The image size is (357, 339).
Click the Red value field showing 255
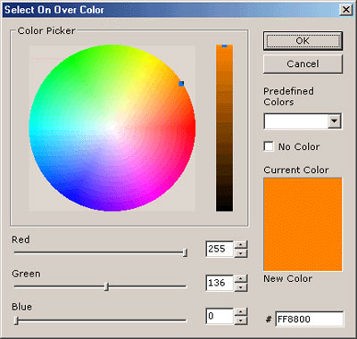point(220,249)
